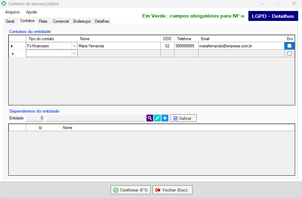
Task: Click the blue plus add-dependent icon
Action: click(165, 118)
